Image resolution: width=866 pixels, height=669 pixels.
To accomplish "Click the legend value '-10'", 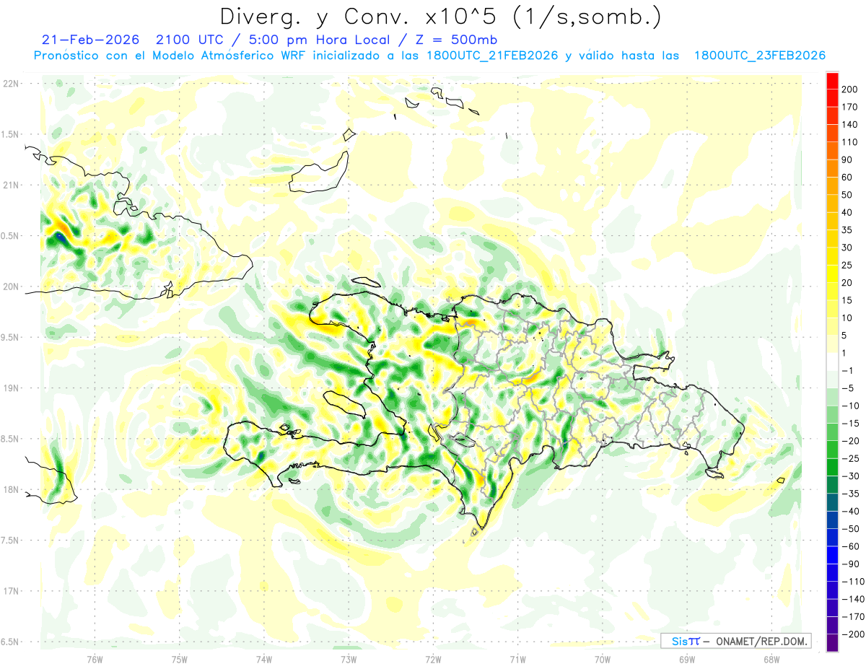I will click(x=852, y=406).
